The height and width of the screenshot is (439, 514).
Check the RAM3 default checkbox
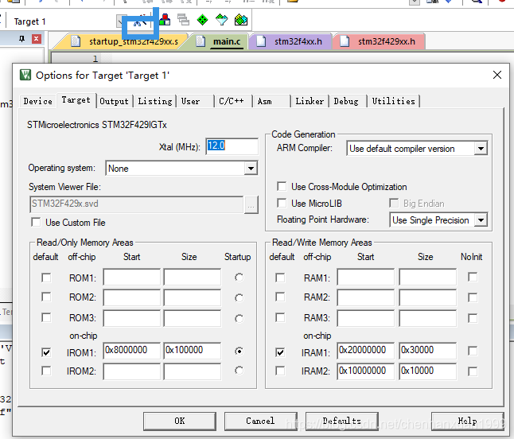[280, 317]
